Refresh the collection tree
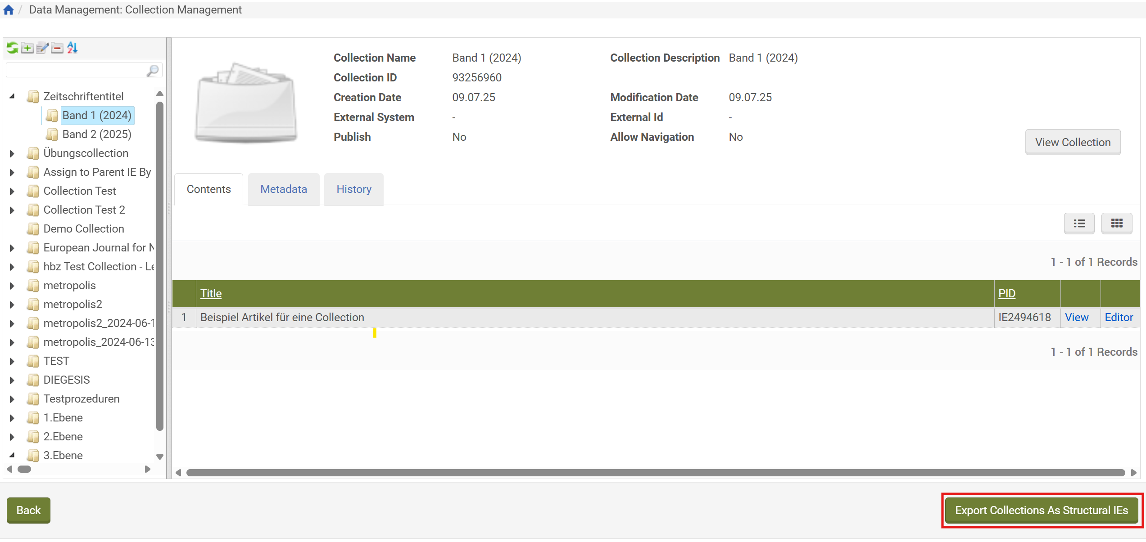1146x542 pixels. pyautogui.click(x=12, y=47)
